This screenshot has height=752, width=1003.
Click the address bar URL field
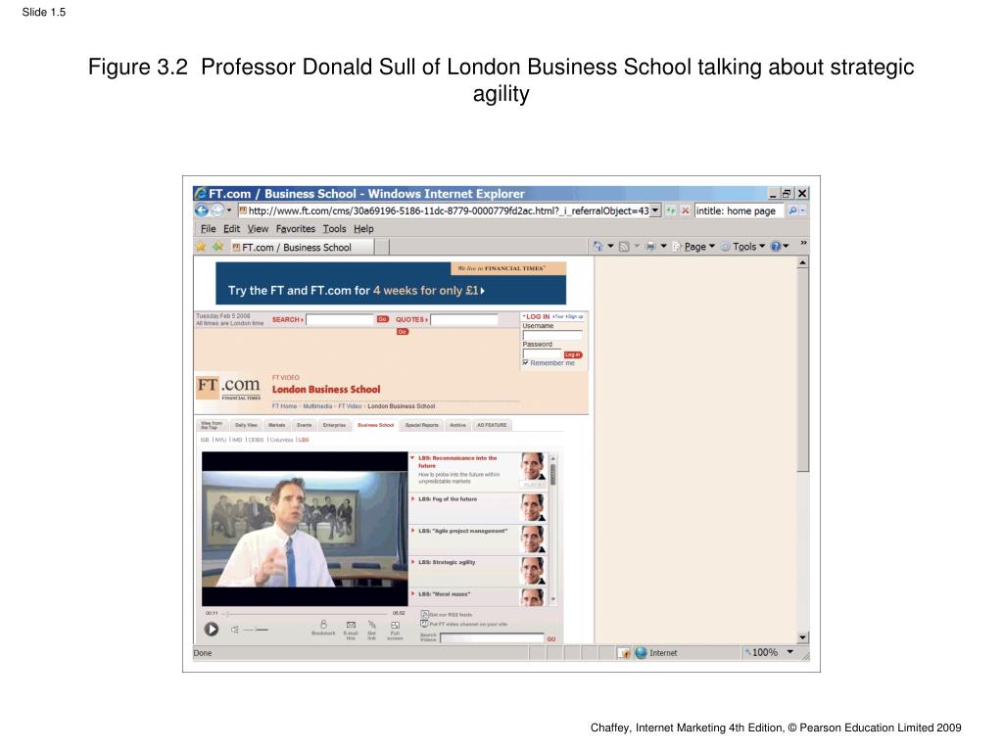444,211
